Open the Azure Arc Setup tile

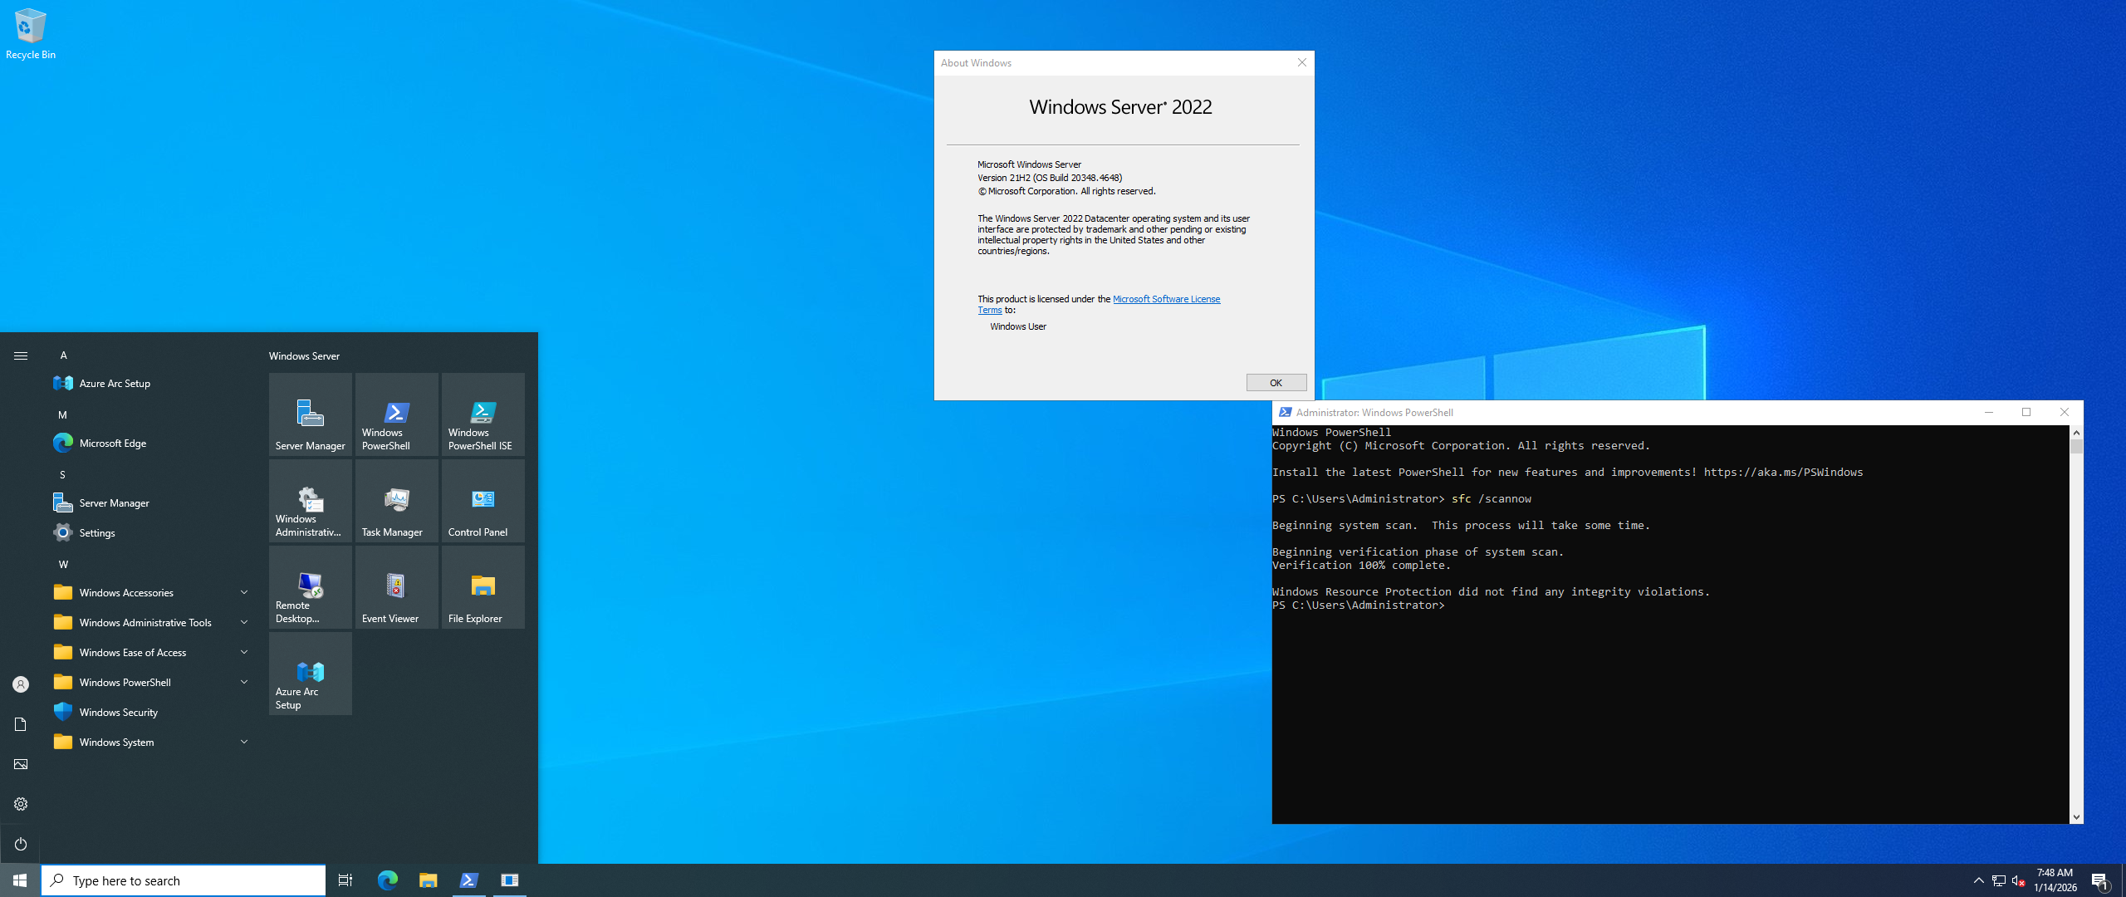[x=310, y=674]
